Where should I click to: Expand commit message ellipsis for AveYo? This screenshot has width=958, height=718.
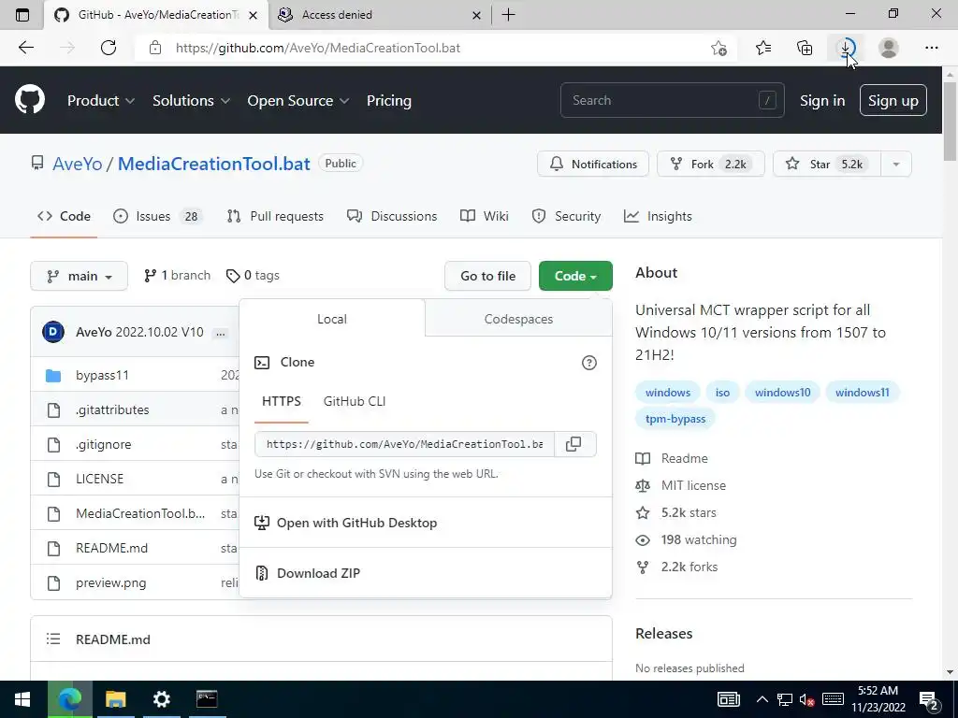221,333
